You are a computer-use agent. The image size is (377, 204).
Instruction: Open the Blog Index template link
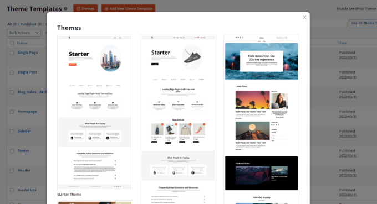[32, 92]
